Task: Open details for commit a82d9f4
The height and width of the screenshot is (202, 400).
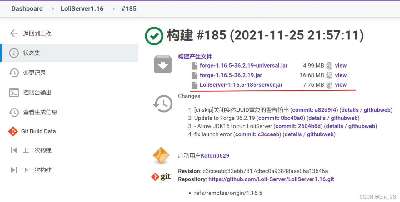Action: pyautogui.click(x=350, y=110)
